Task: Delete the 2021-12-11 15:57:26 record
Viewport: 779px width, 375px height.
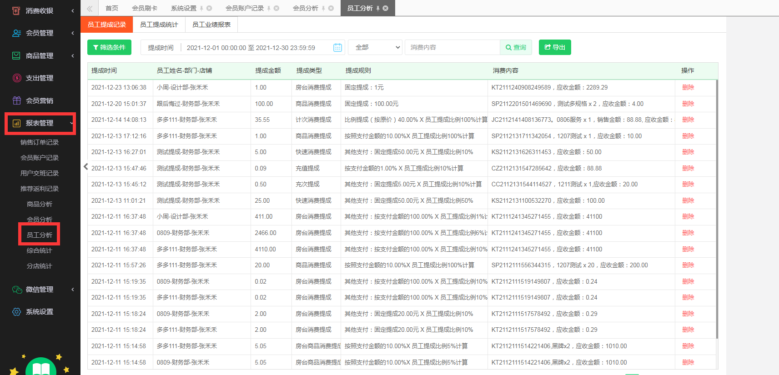Action: pos(688,265)
